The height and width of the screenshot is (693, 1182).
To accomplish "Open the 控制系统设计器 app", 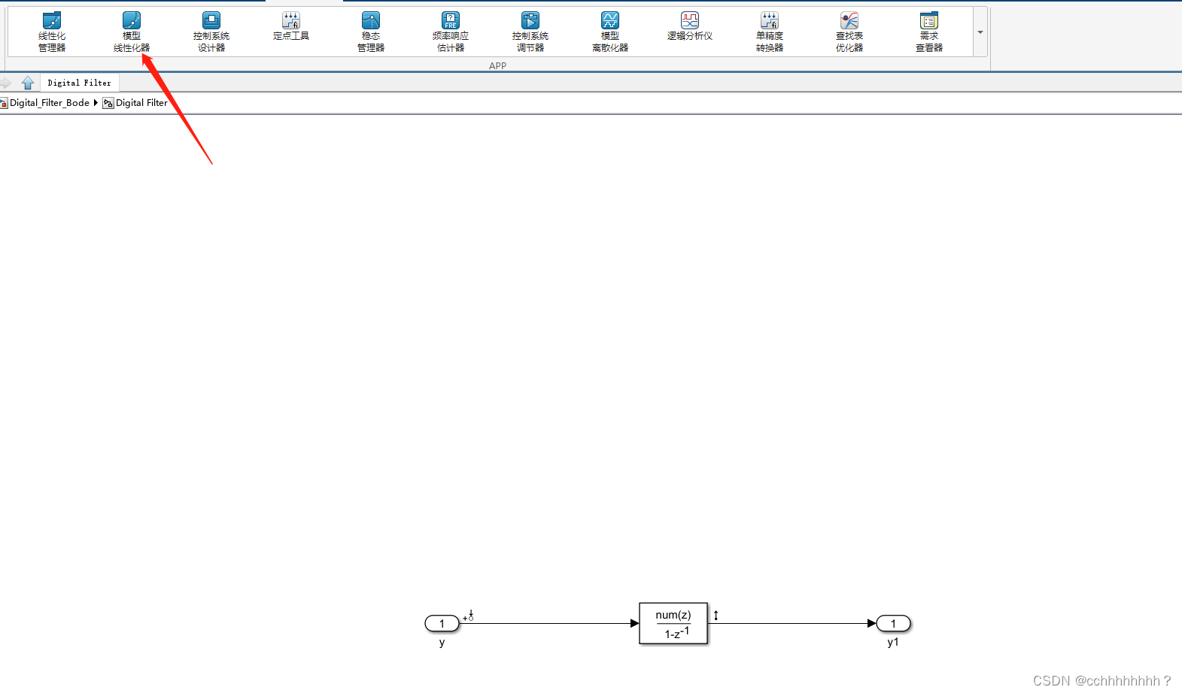I will tap(211, 32).
